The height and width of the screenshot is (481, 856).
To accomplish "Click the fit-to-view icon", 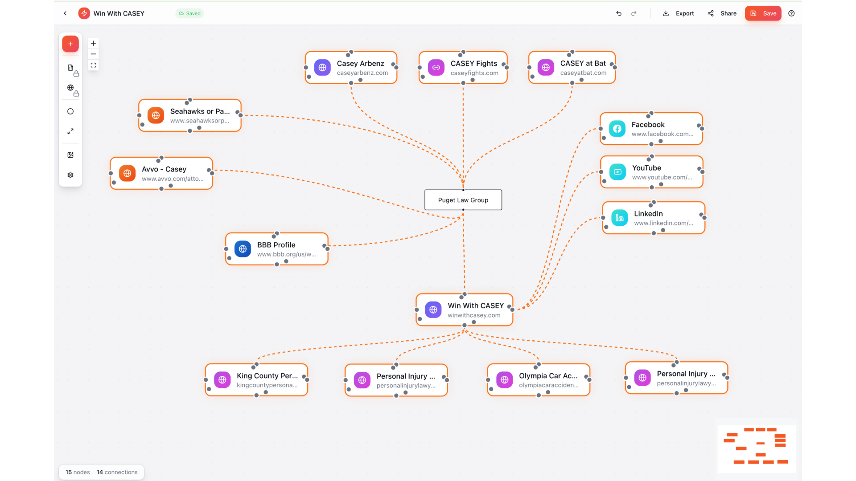I will tap(93, 65).
